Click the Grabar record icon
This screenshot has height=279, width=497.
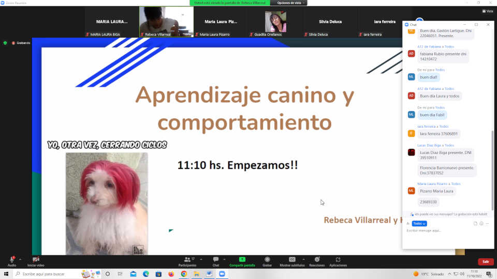pyautogui.click(x=267, y=259)
